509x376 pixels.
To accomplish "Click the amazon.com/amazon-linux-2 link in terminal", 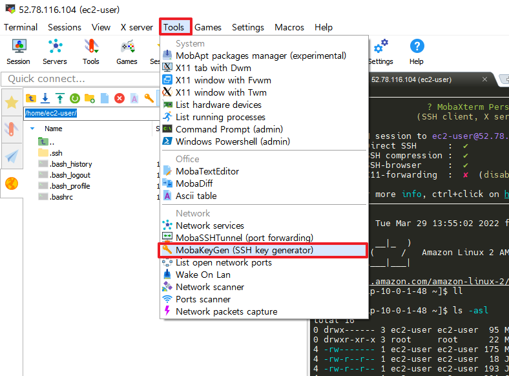I will tap(439, 281).
